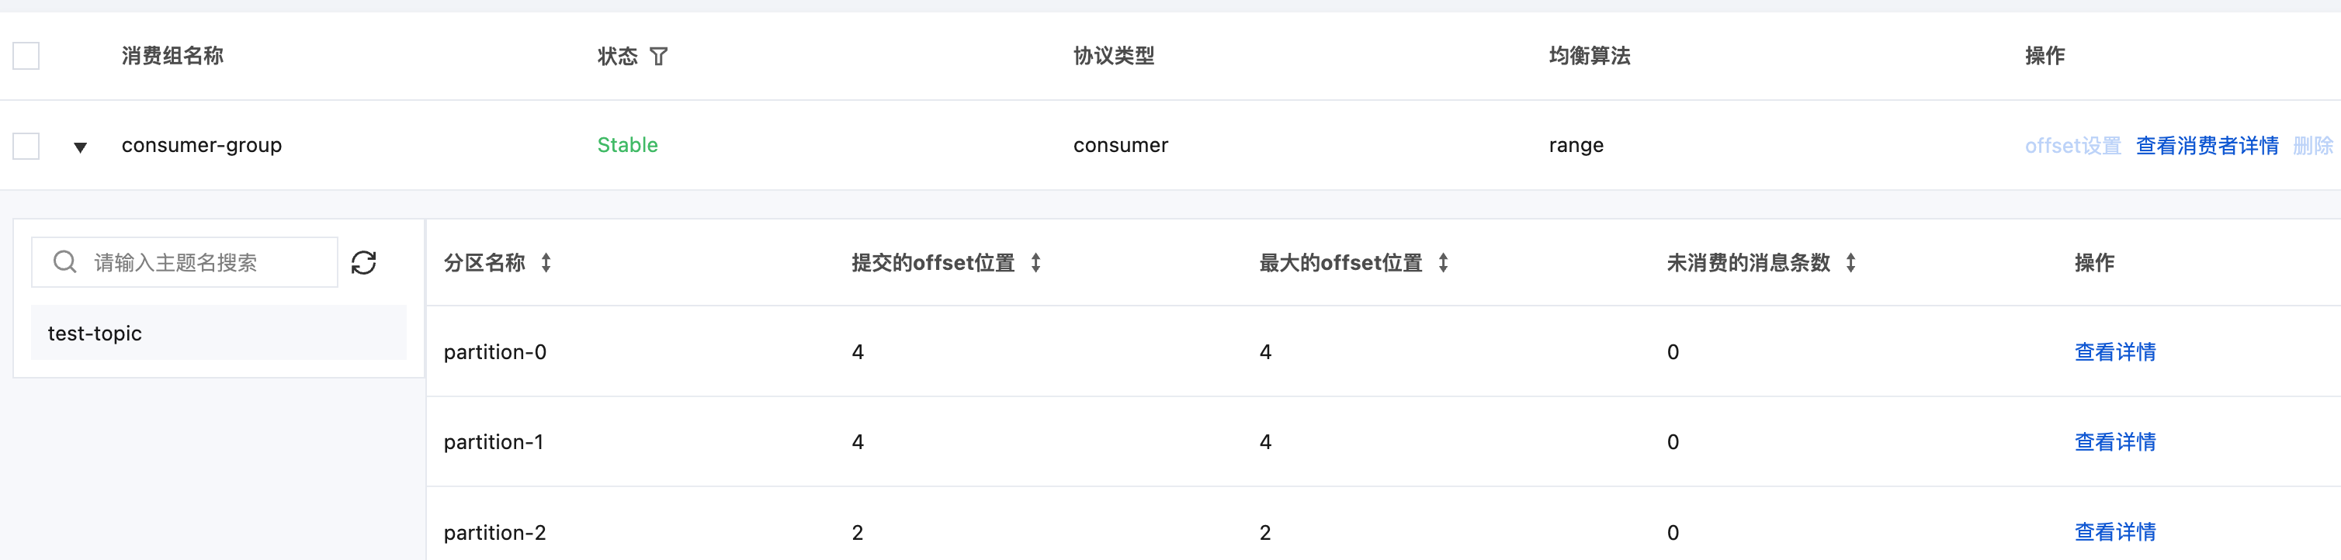Sort by maximum offset position
The height and width of the screenshot is (560, 2341).
coord(1443,263)
